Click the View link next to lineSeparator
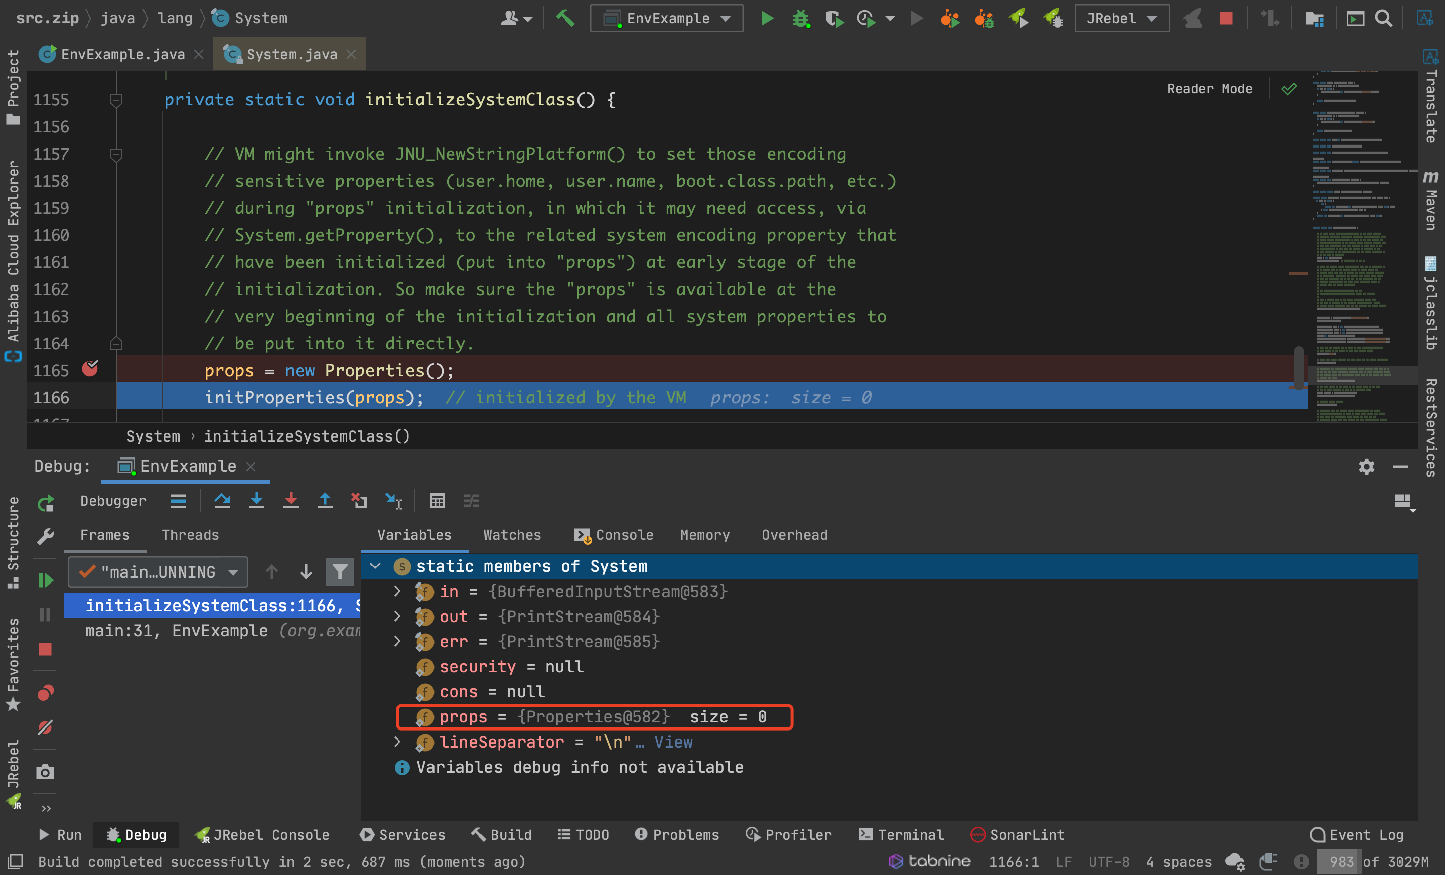This screenshot has width=1445, height=875. 673,742
